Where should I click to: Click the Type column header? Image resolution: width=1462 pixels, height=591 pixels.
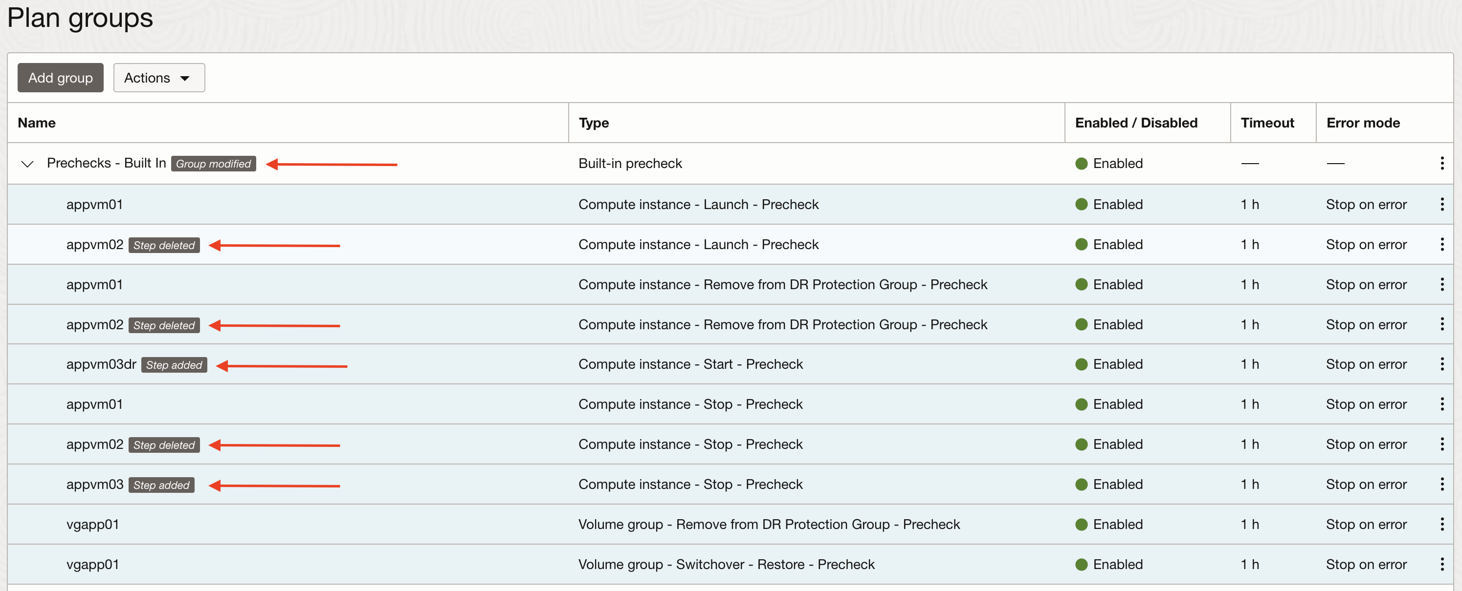coord(594,123)
